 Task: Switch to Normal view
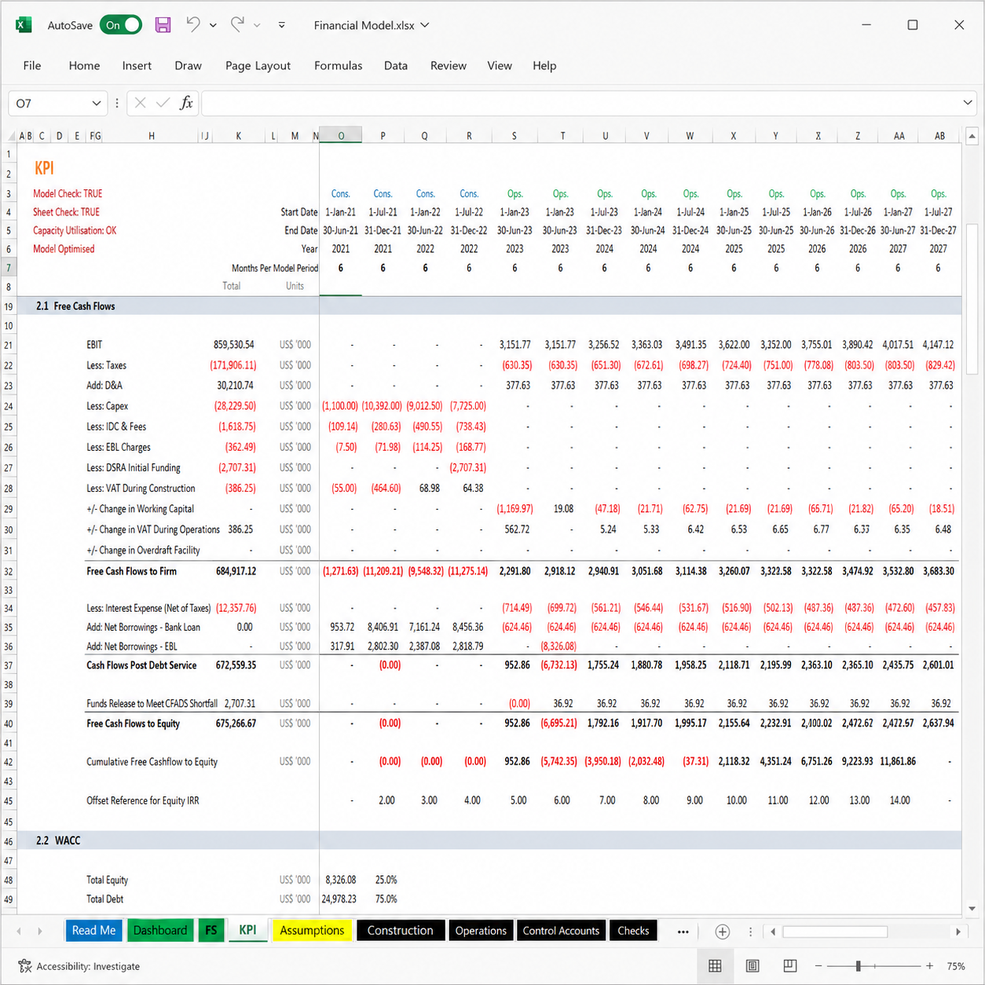[x=715, y=966]
